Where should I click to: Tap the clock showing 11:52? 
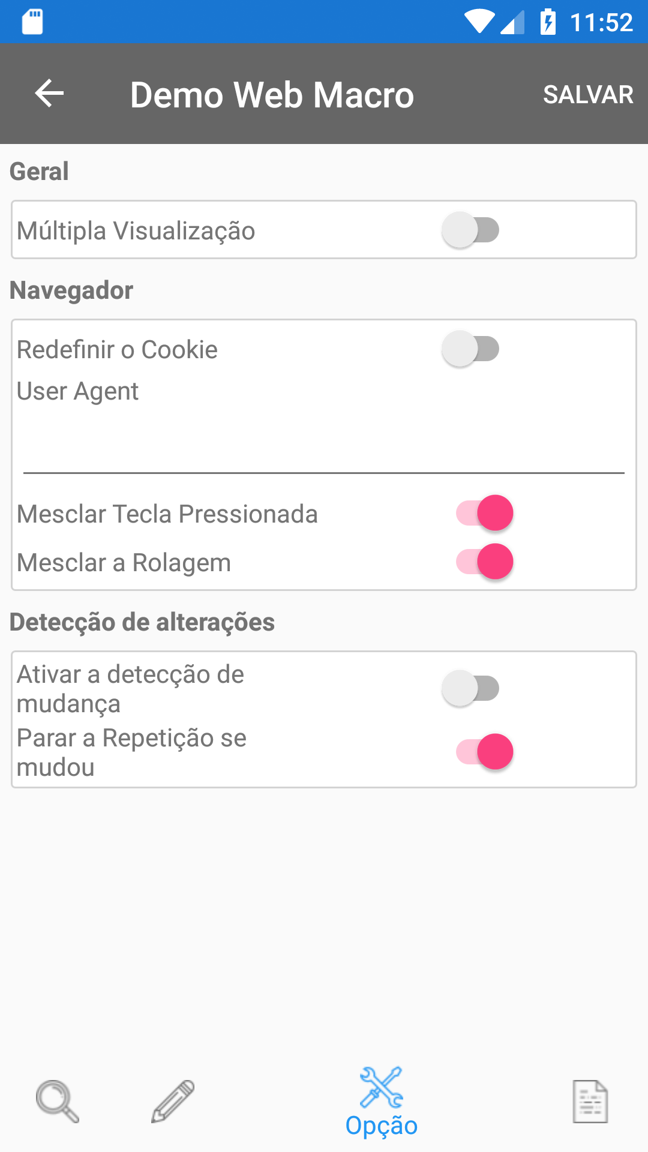coord(601,23)
